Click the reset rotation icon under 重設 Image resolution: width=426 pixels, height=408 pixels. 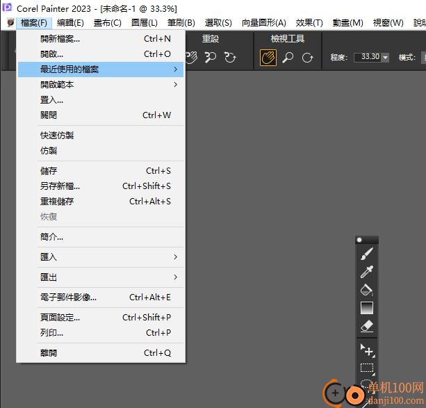[x=230, y=58]
